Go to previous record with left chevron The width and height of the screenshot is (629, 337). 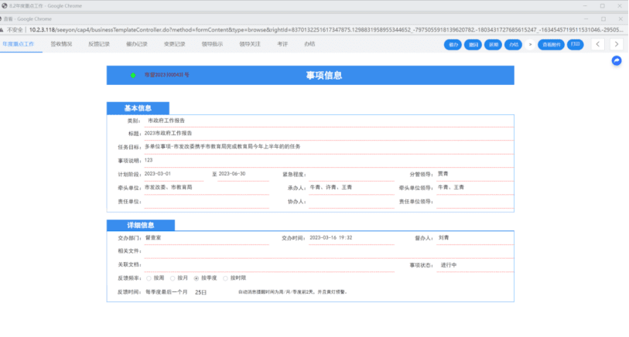click(598, 44)
